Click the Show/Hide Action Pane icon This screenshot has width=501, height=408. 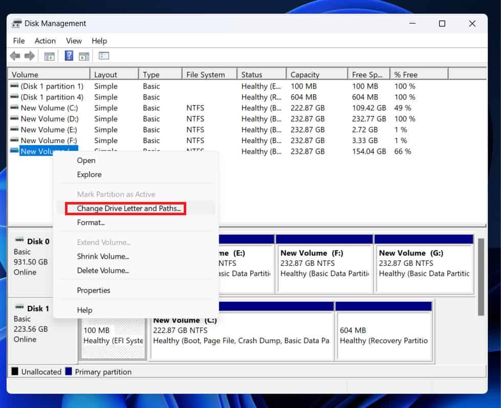click(x=84, y=56)
